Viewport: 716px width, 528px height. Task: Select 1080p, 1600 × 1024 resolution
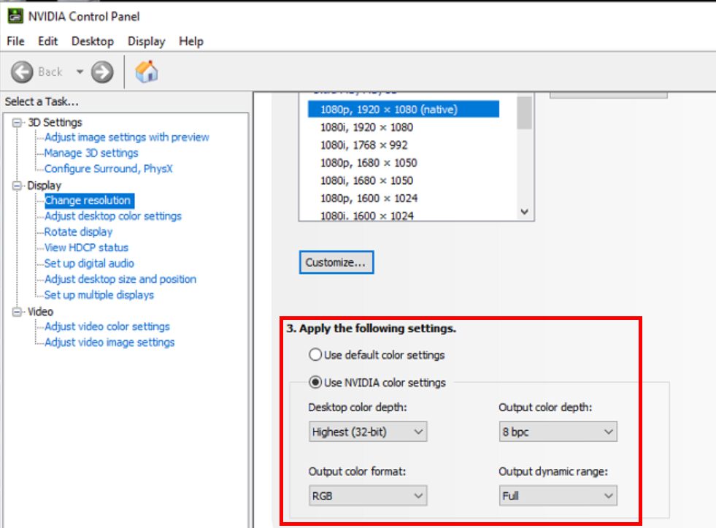pyautogui.click(x=369, y=198)
